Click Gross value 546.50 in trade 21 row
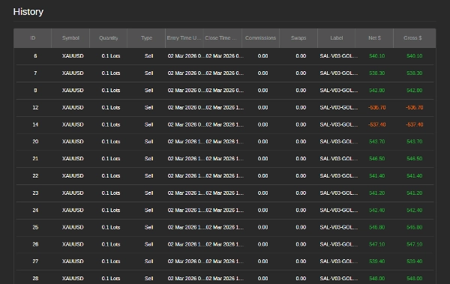The image size is (450, 284). (415, 159)
